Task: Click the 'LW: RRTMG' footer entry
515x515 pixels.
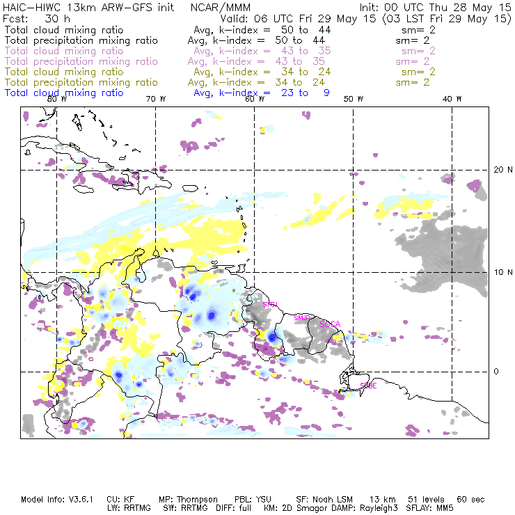Action: (129, 508)
